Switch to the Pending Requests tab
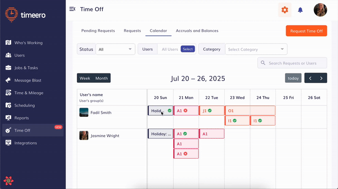338x189 pixels. coord(98,31)
